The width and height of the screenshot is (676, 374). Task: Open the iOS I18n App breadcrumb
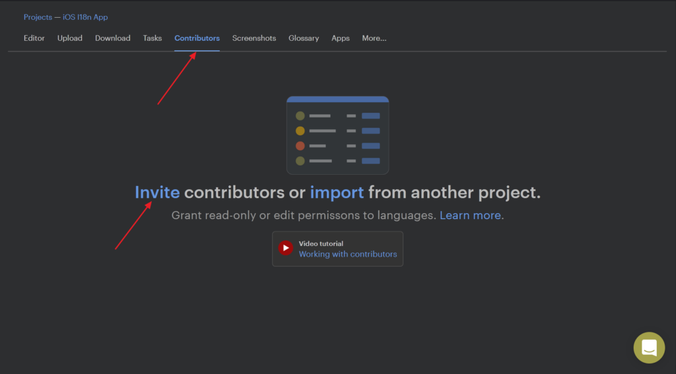pyautogui.click(x=85, y=17)
